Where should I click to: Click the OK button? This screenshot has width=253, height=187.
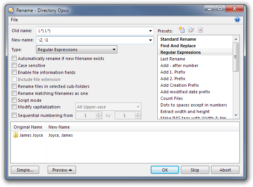165,170
